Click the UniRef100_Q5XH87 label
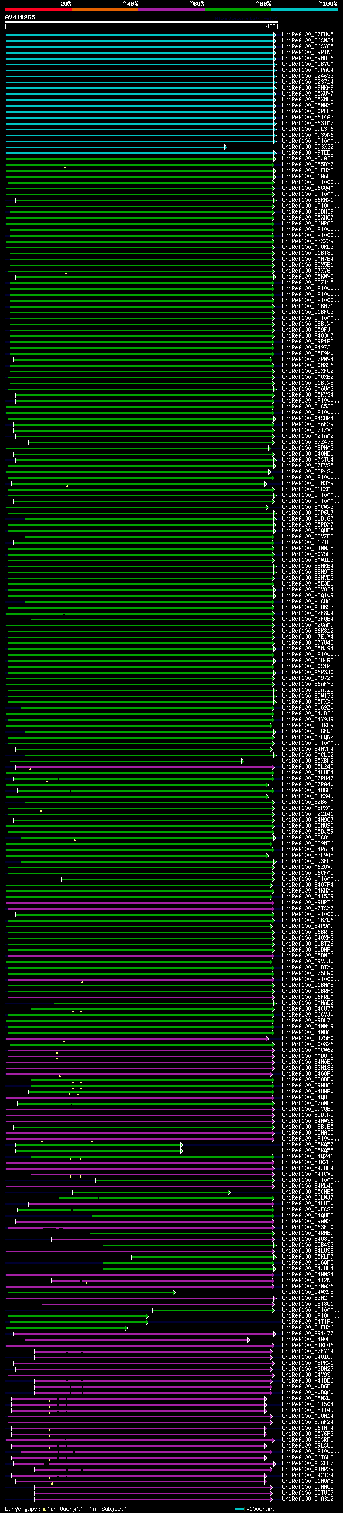 click(x=308, y=218)
